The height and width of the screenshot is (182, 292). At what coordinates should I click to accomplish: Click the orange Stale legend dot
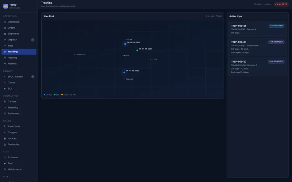click(62, 95)
